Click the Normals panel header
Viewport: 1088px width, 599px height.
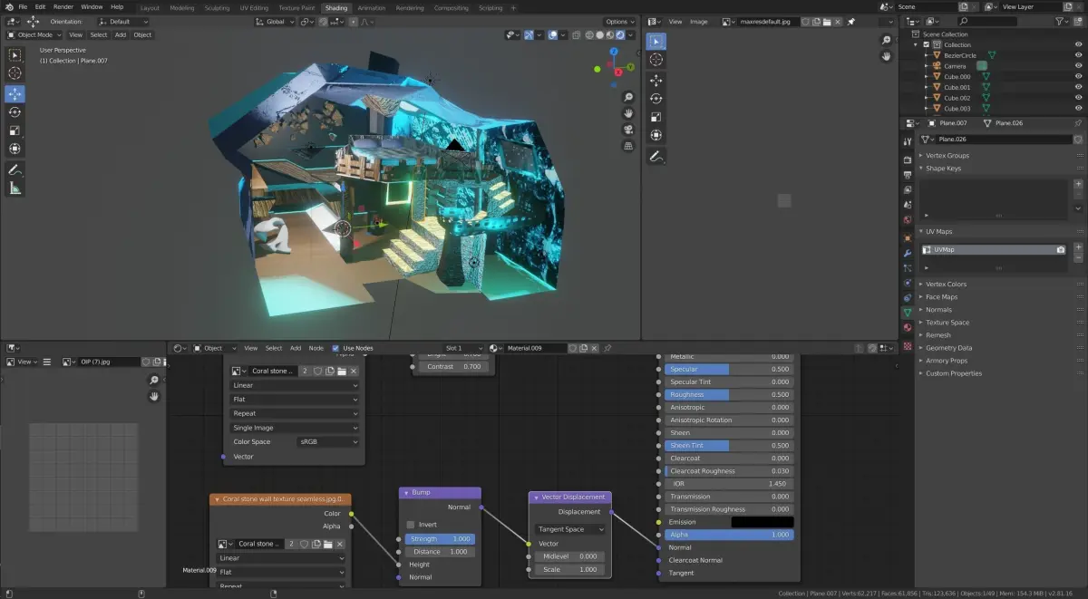938,310
